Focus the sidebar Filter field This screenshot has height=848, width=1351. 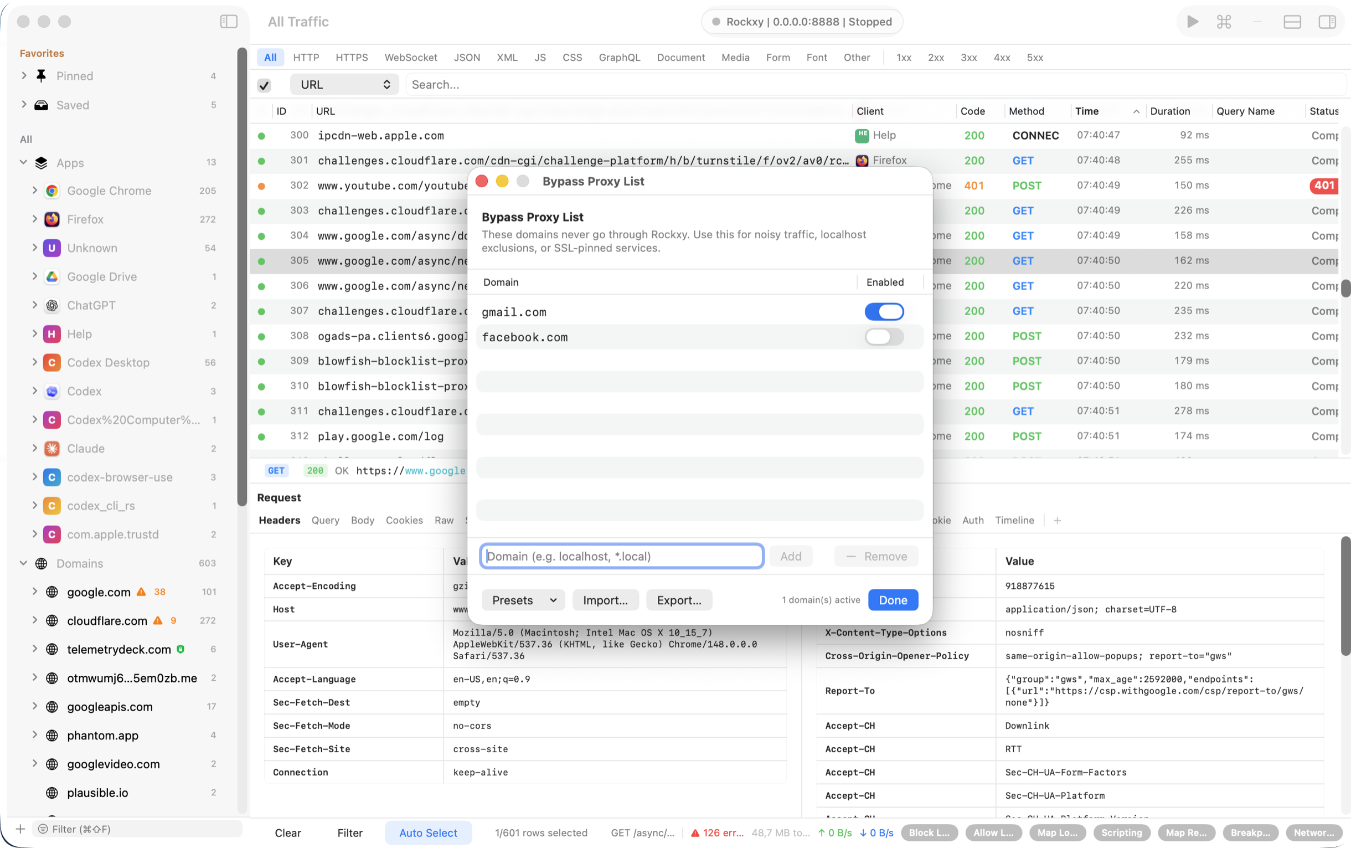click(x=137, y=829)
